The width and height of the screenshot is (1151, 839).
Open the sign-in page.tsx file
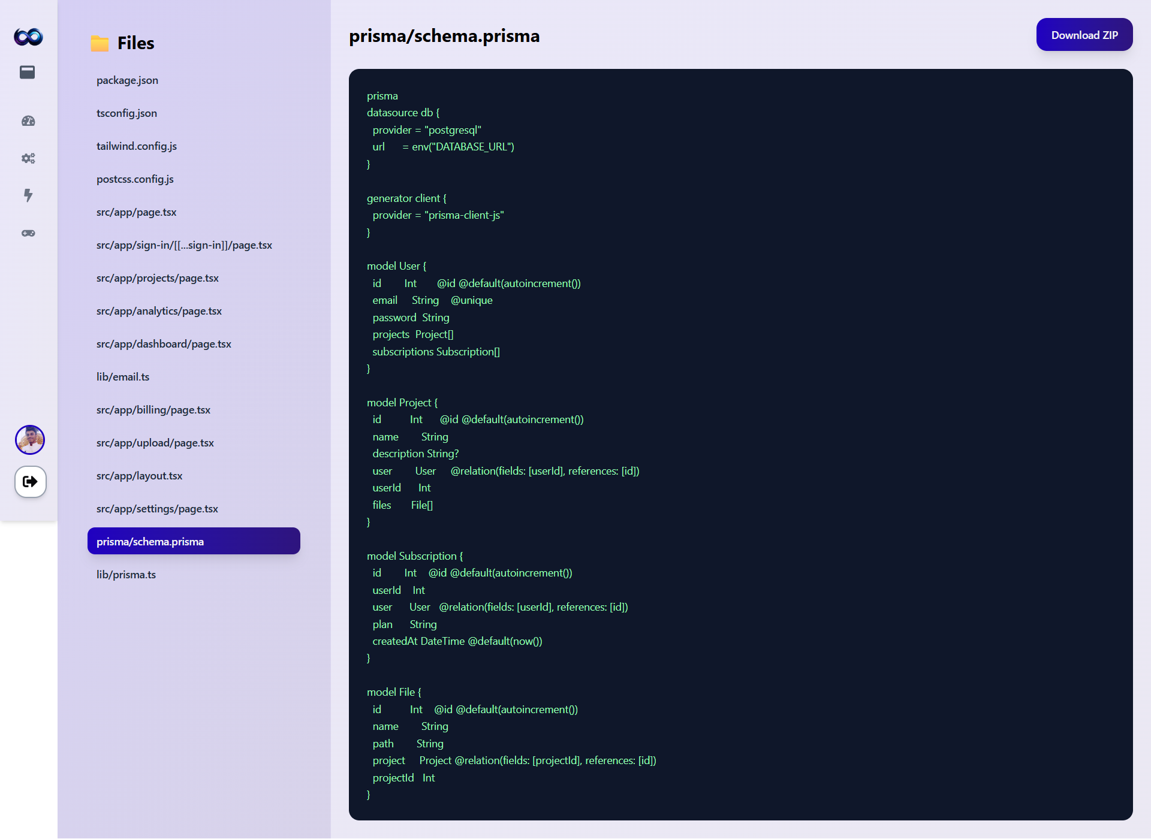click(184, 245)
